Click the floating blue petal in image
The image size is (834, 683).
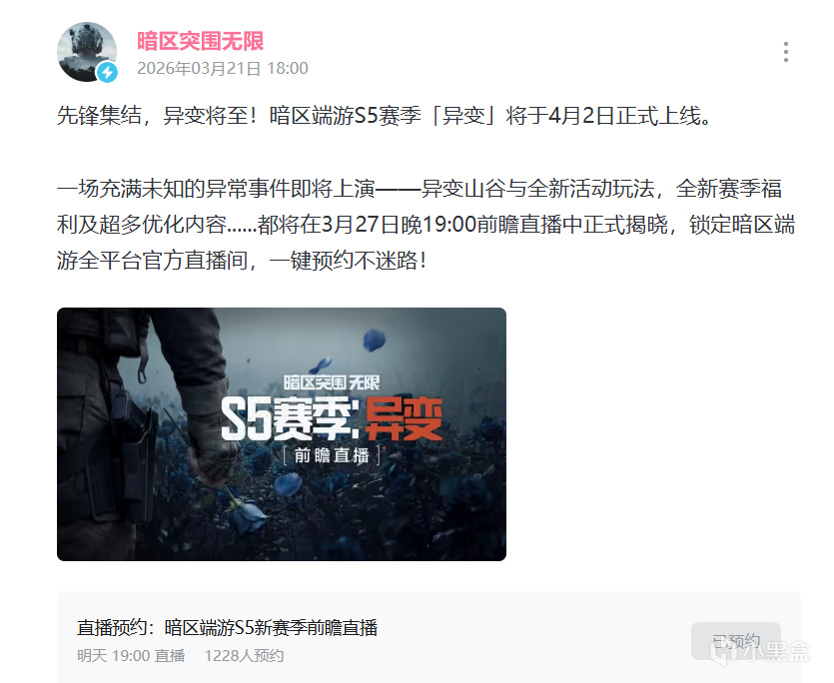[x=374, y=340]
